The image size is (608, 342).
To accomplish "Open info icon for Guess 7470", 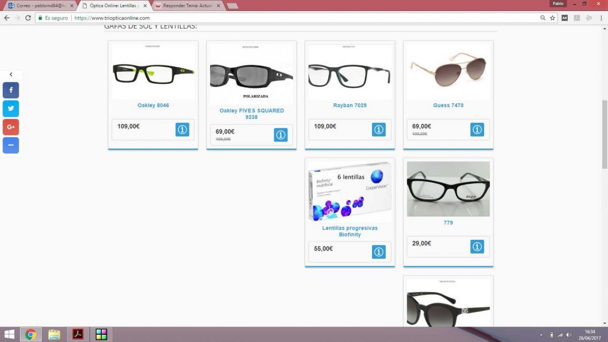I will click(478, 129).
